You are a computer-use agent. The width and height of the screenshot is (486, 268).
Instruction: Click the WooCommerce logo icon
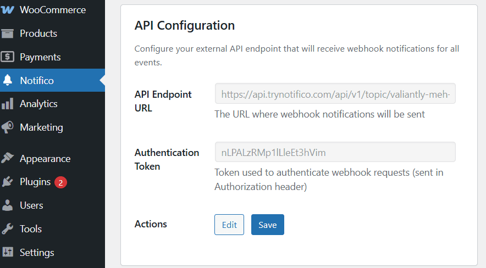[7, 10]
